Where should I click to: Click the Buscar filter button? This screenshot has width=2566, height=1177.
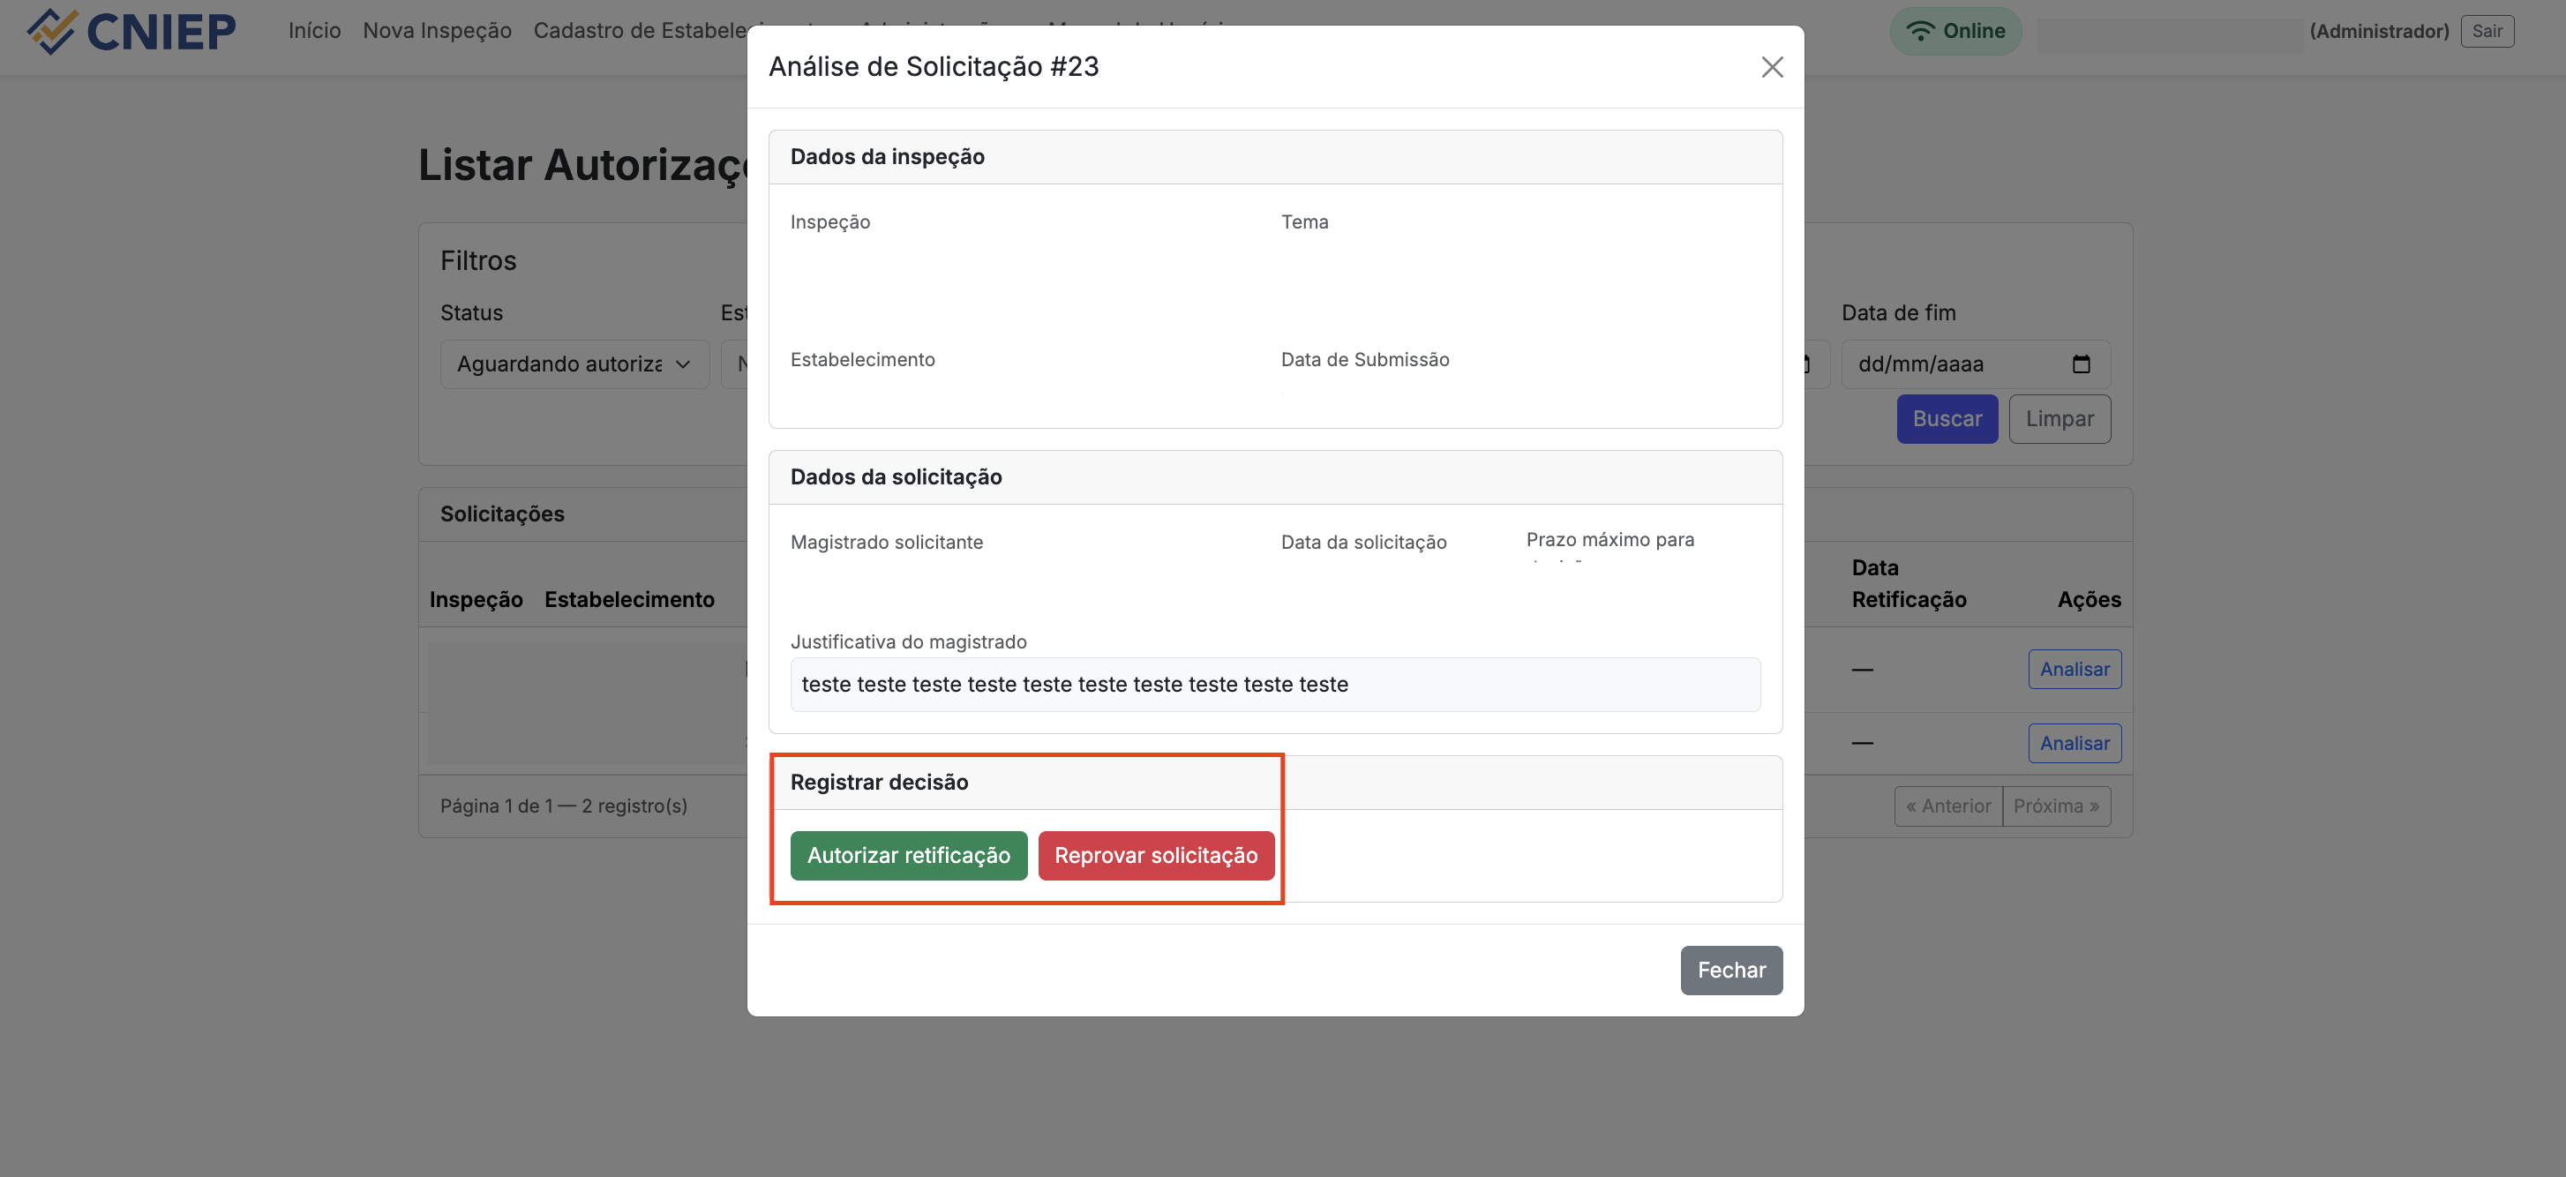click(x=1947, y=419)
